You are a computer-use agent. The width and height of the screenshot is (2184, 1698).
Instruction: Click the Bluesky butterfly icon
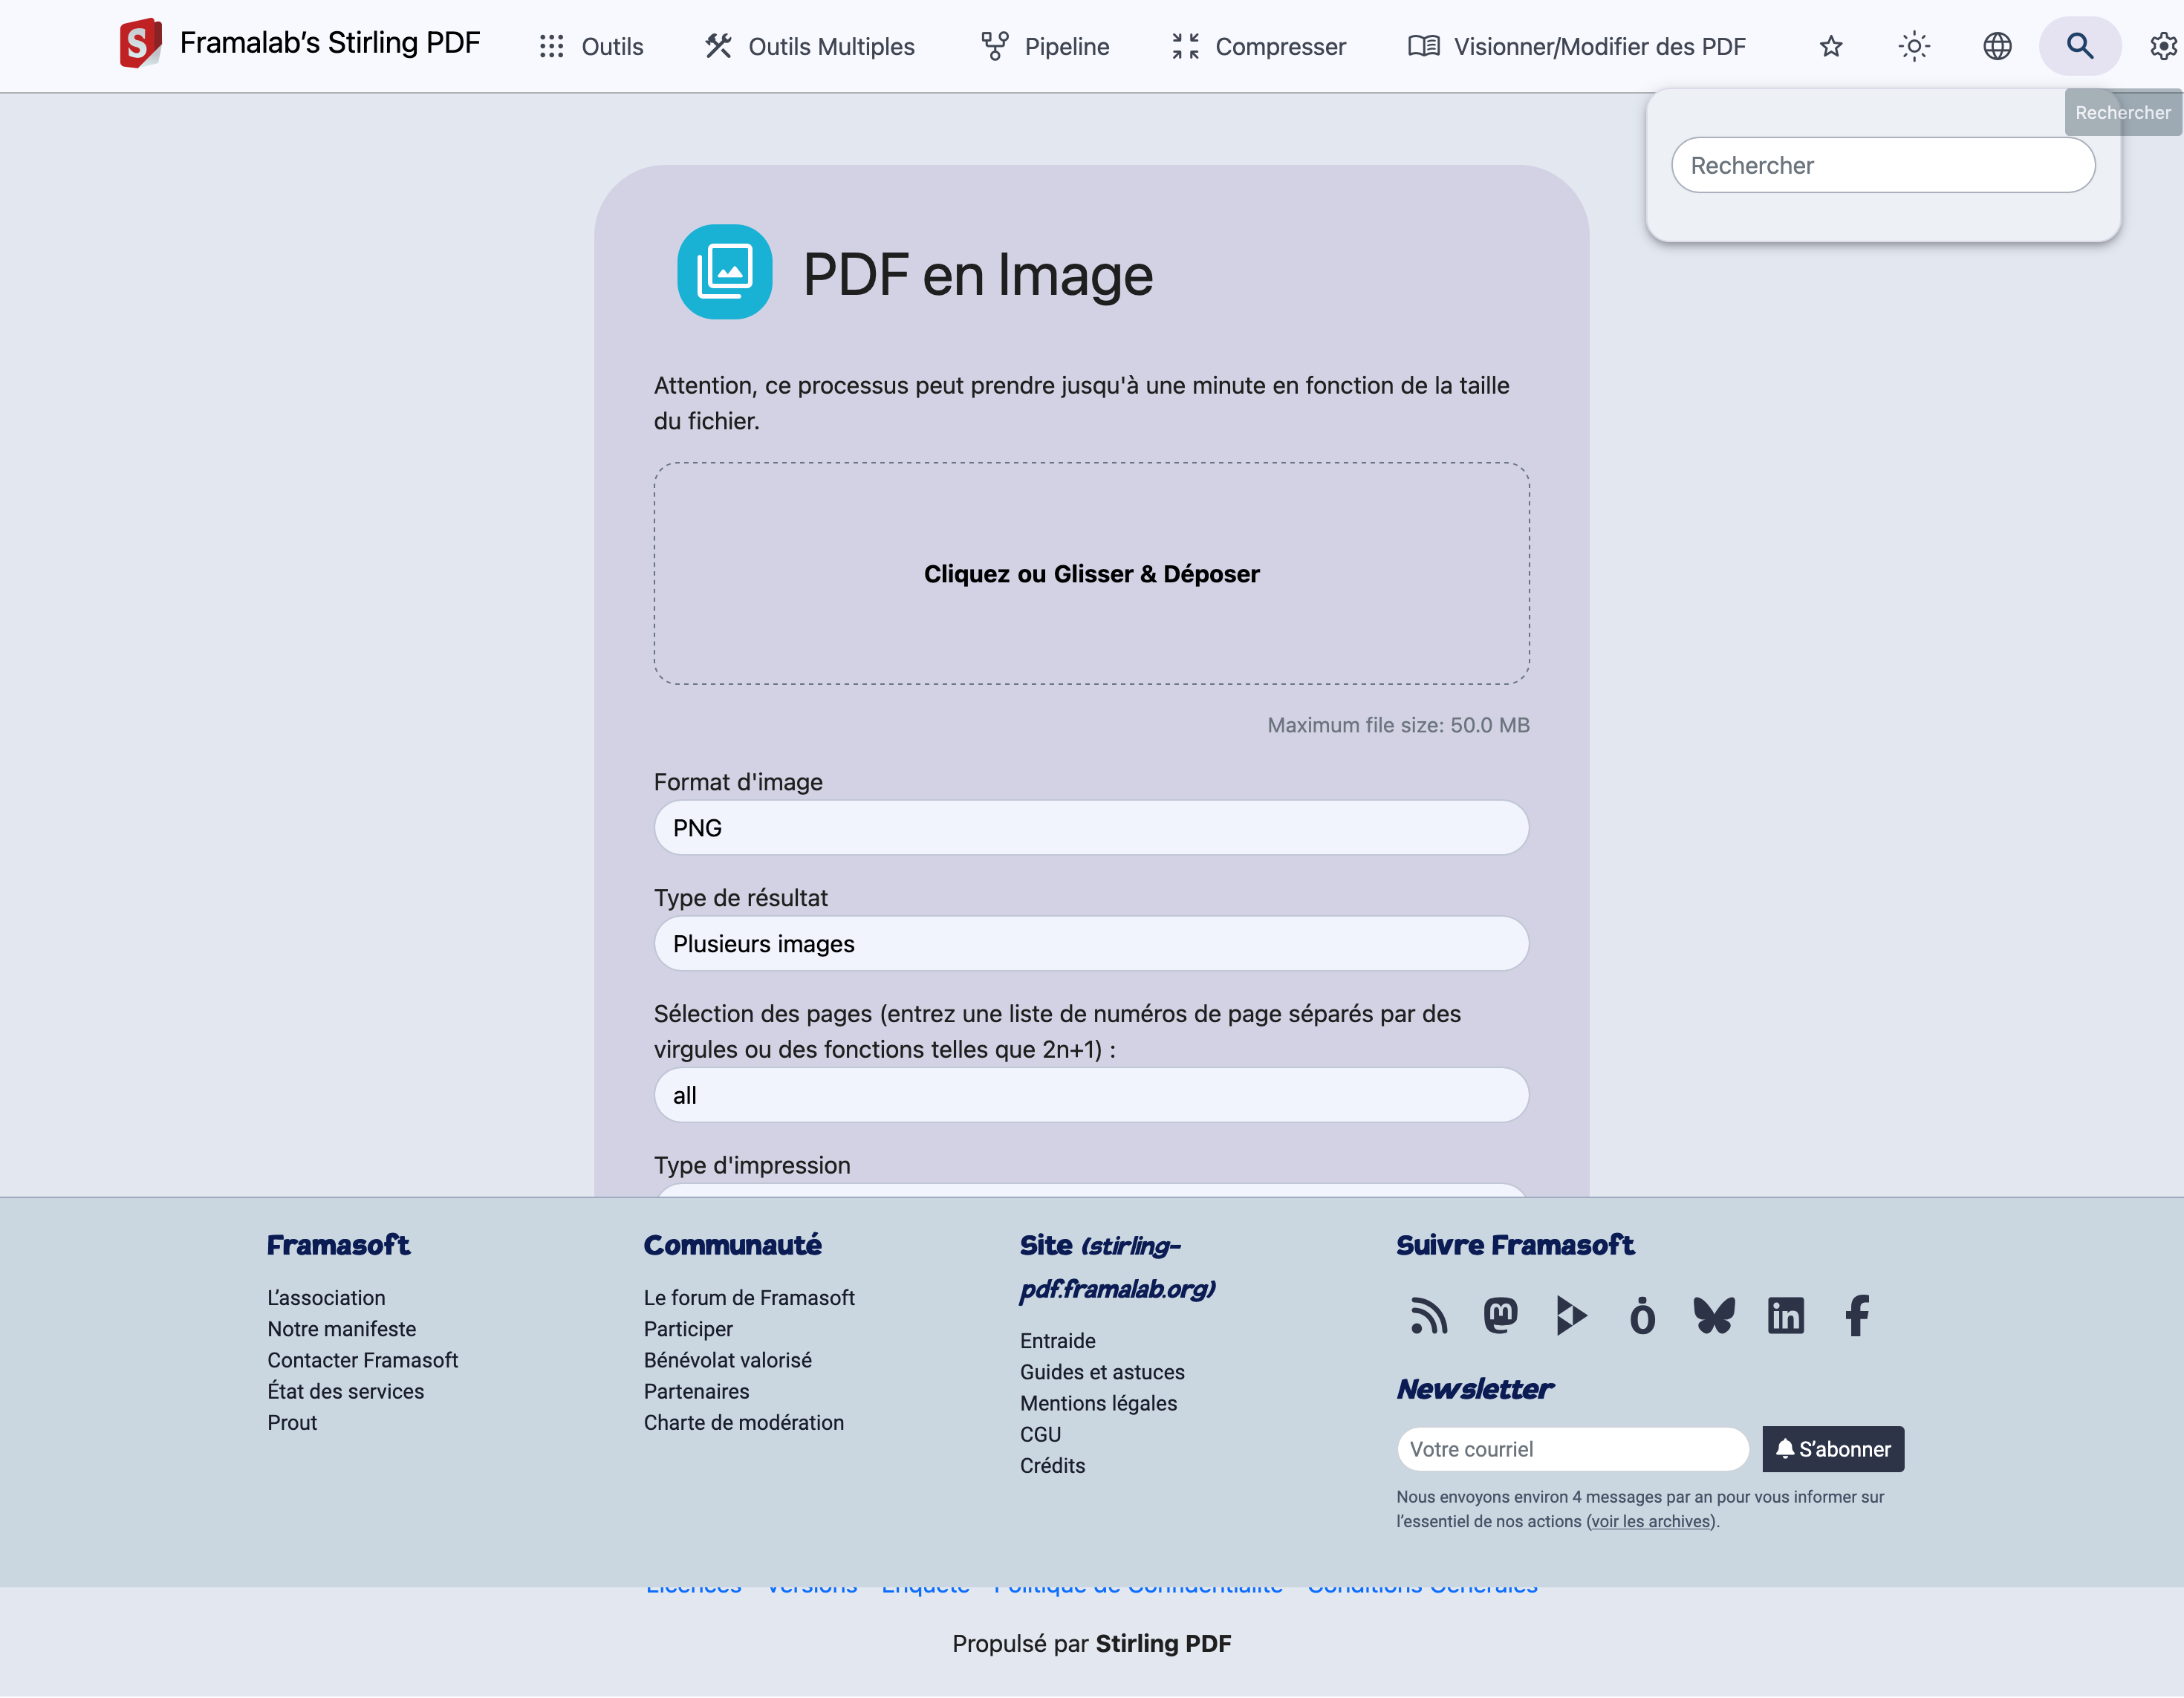(x=1714, y=1316)
